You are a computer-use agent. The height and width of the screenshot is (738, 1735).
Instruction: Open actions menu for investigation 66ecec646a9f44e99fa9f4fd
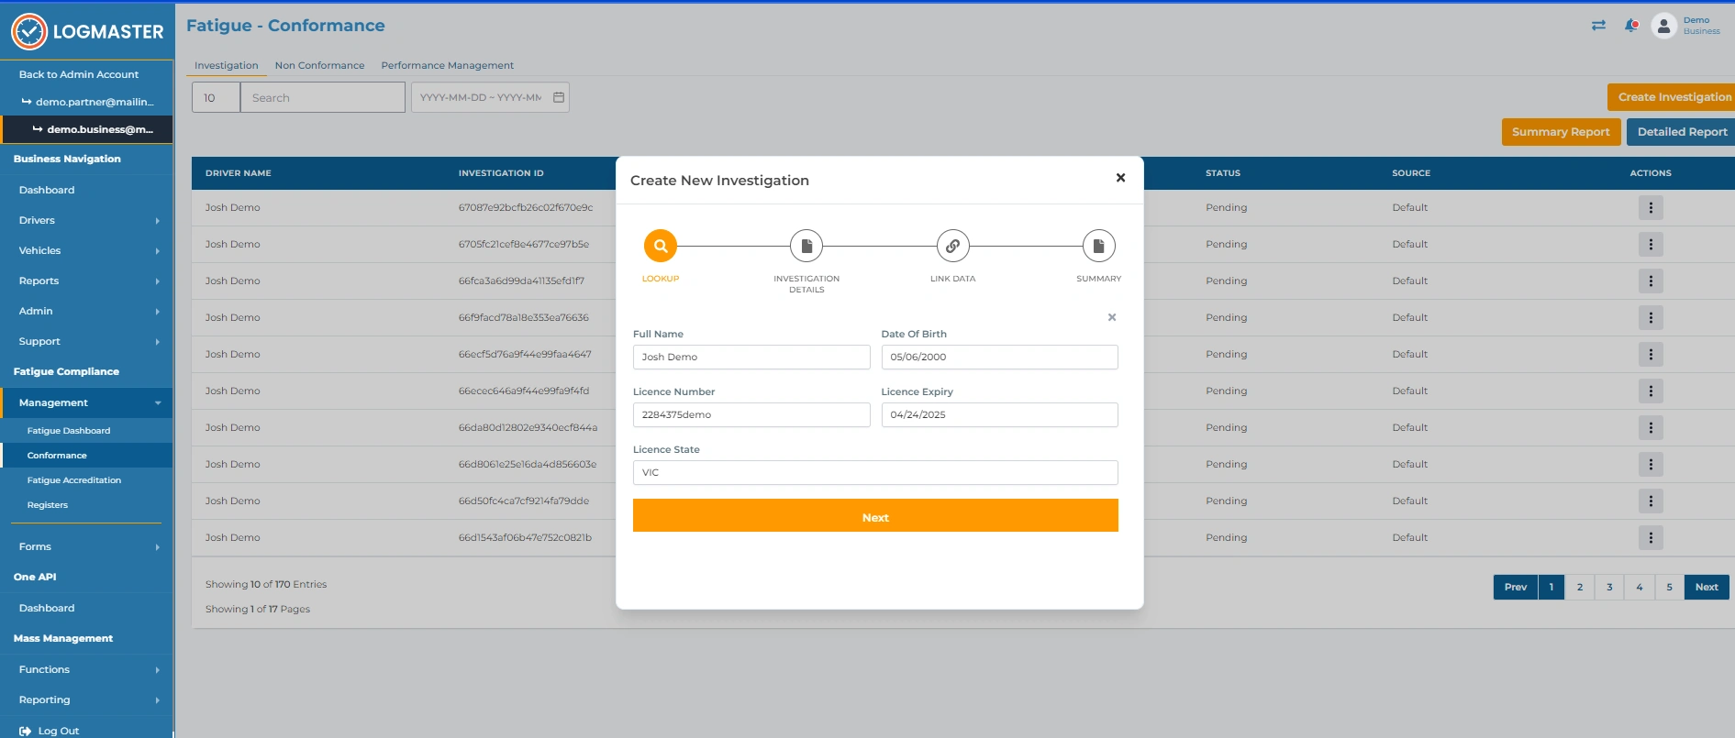point(1651,391)
